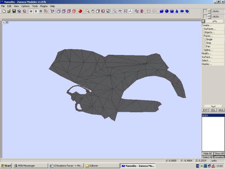Create a blue cube primitive

pos(161,11)
